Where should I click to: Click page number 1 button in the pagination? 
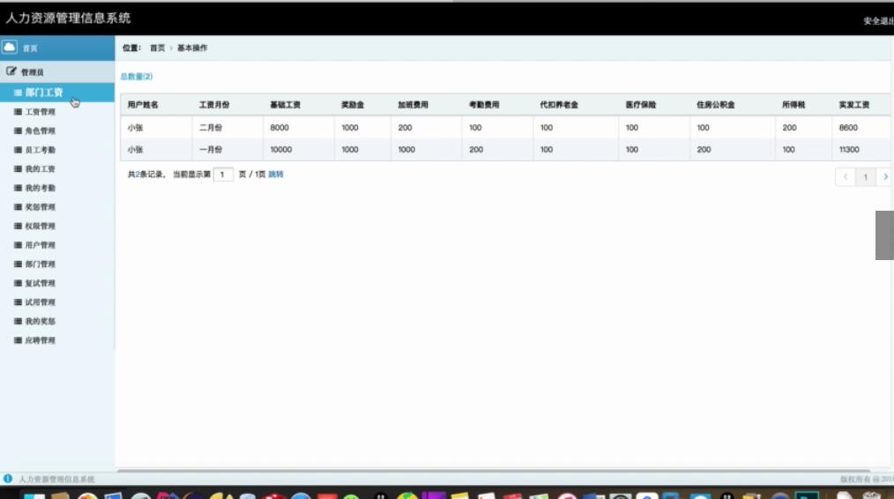(866, 177)
